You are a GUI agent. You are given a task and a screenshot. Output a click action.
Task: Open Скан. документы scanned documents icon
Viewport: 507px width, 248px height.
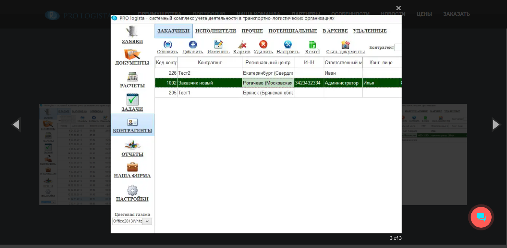pyautogui.click(x=345, y=45)
